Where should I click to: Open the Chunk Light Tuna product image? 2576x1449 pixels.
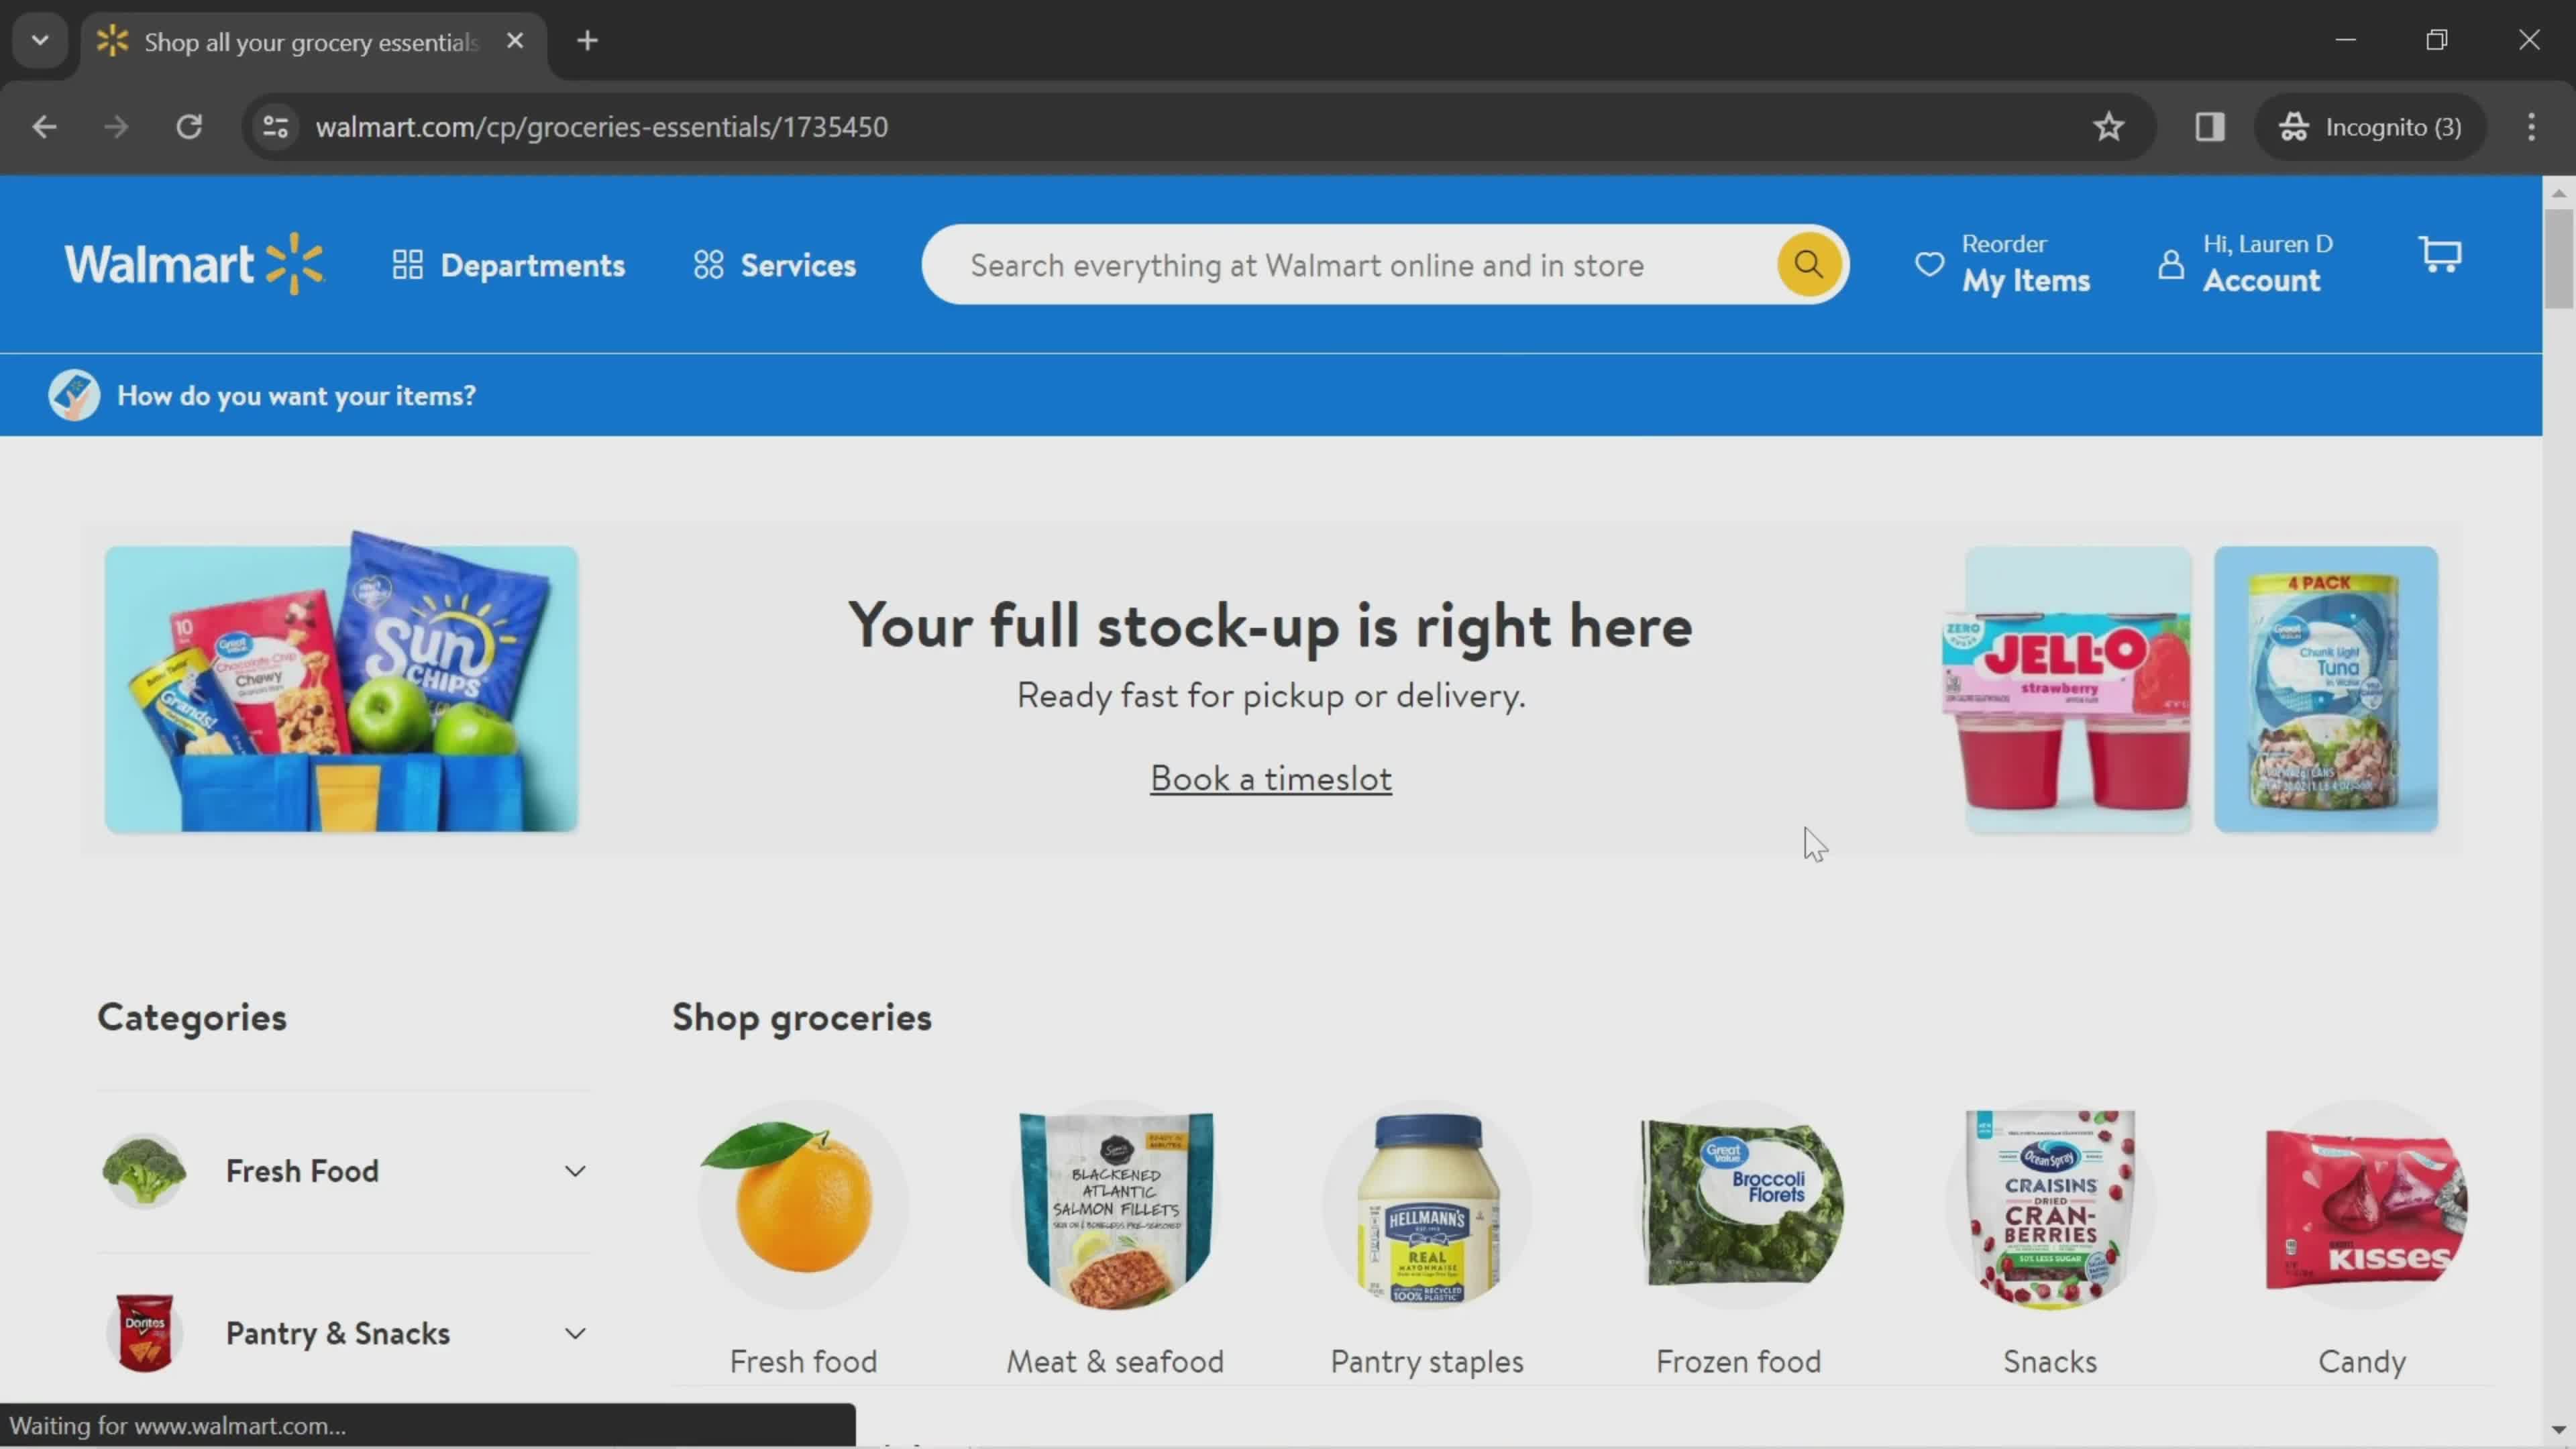point(2326,690)
